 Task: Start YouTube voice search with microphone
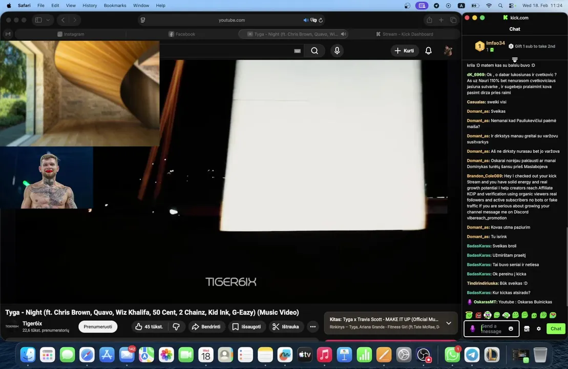pos(337,51)
